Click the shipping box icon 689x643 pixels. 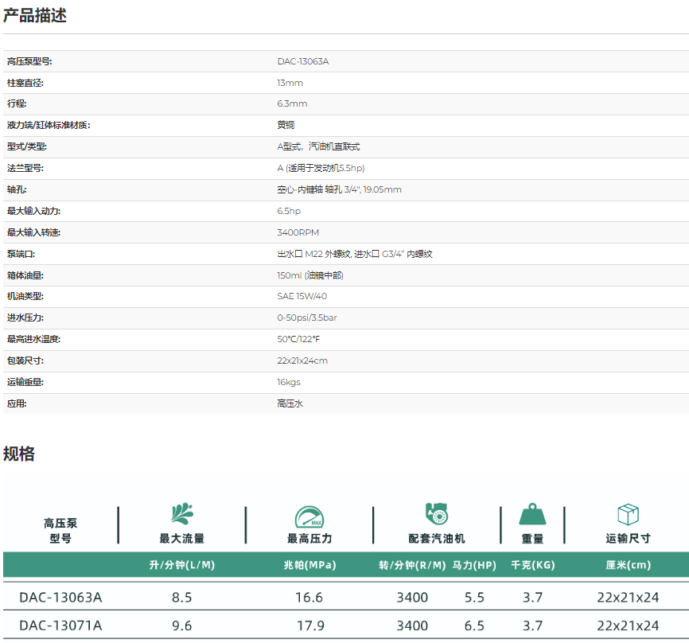click(x=628, y=514)
